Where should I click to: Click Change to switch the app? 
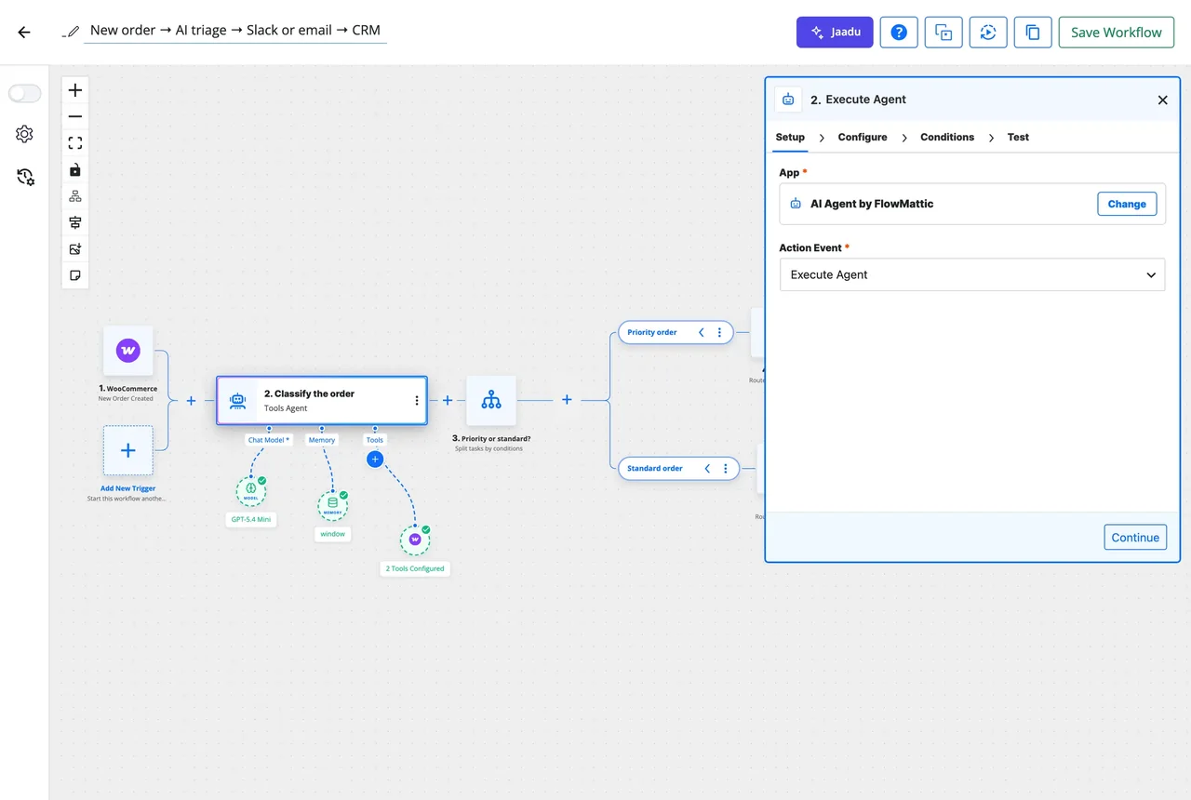(x=1127, y=204)
